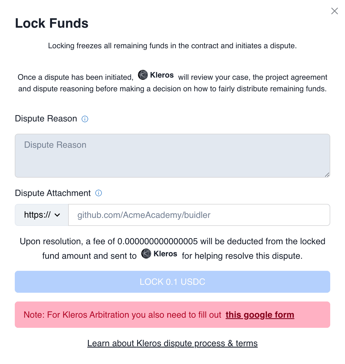
Task: Click the 0.000000000000005 fee amount text
Action: [x=157, y=241]
